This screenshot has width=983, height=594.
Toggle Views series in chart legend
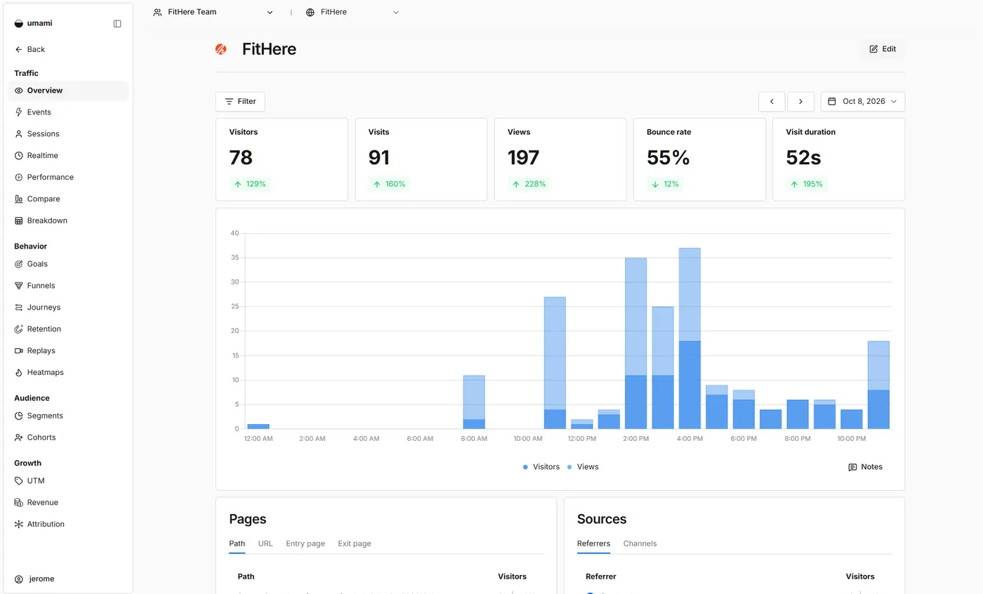[x=583, y=467]
